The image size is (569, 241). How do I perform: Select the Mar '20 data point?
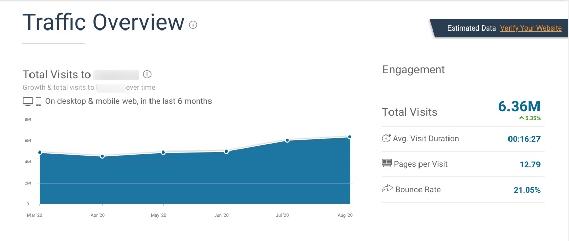40,153
